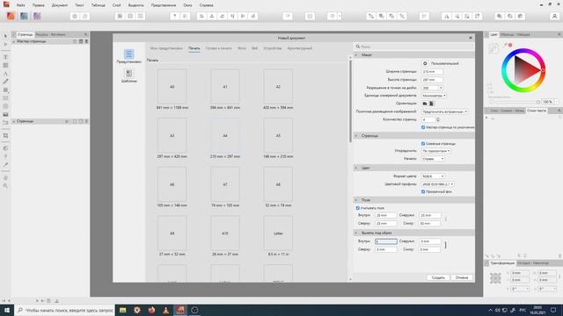The width and height of the screenshot is (563, 316).
Task: Select the Zoom tool in left toolbar
Action: [5, 186]
